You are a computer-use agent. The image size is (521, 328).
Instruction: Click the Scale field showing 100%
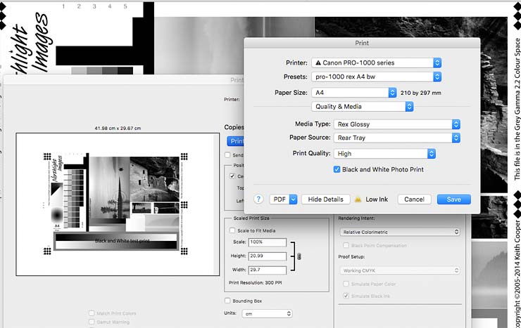(x=267, y=242)
